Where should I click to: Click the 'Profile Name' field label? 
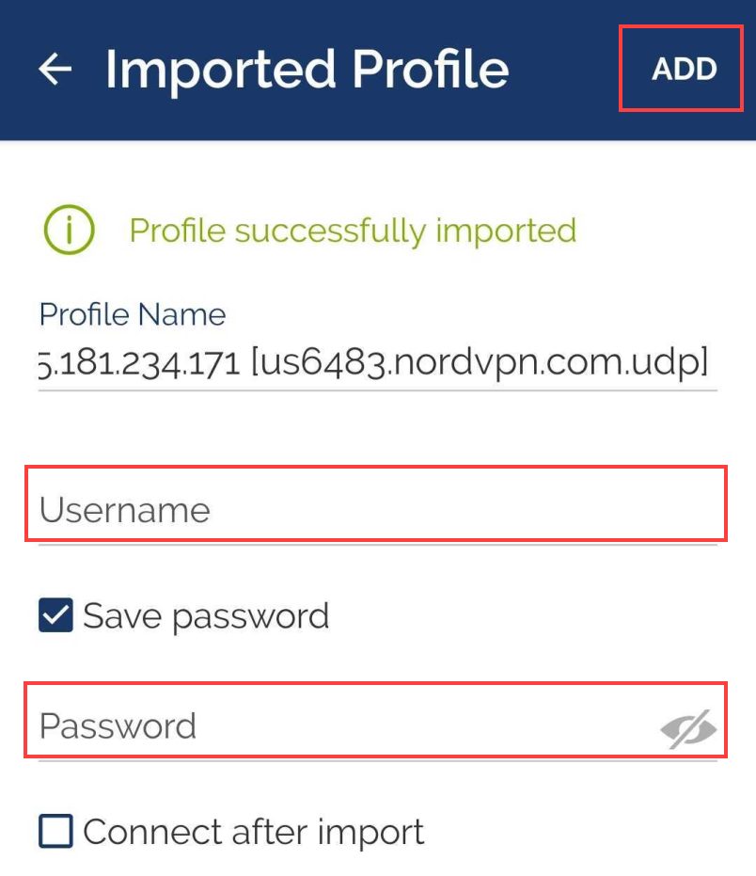pos(133,314)
